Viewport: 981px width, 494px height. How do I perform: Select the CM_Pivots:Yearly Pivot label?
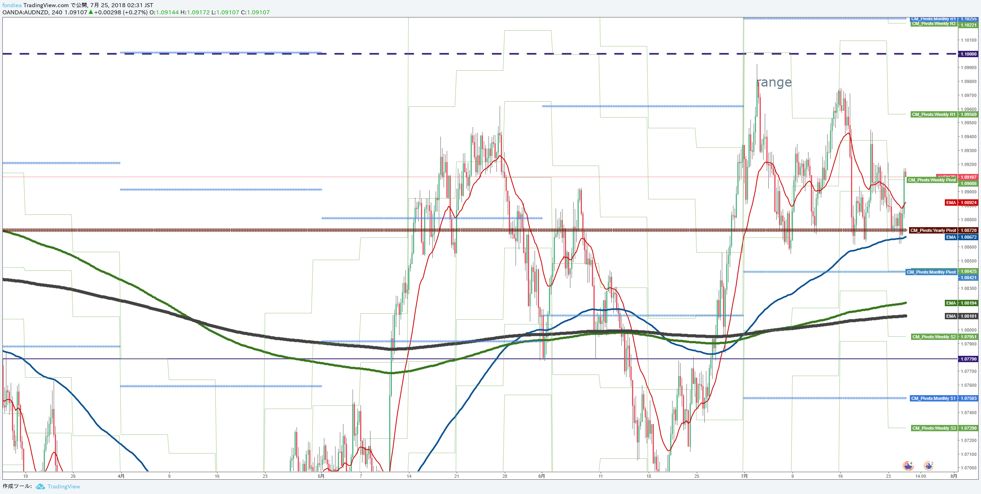[933, 230]
